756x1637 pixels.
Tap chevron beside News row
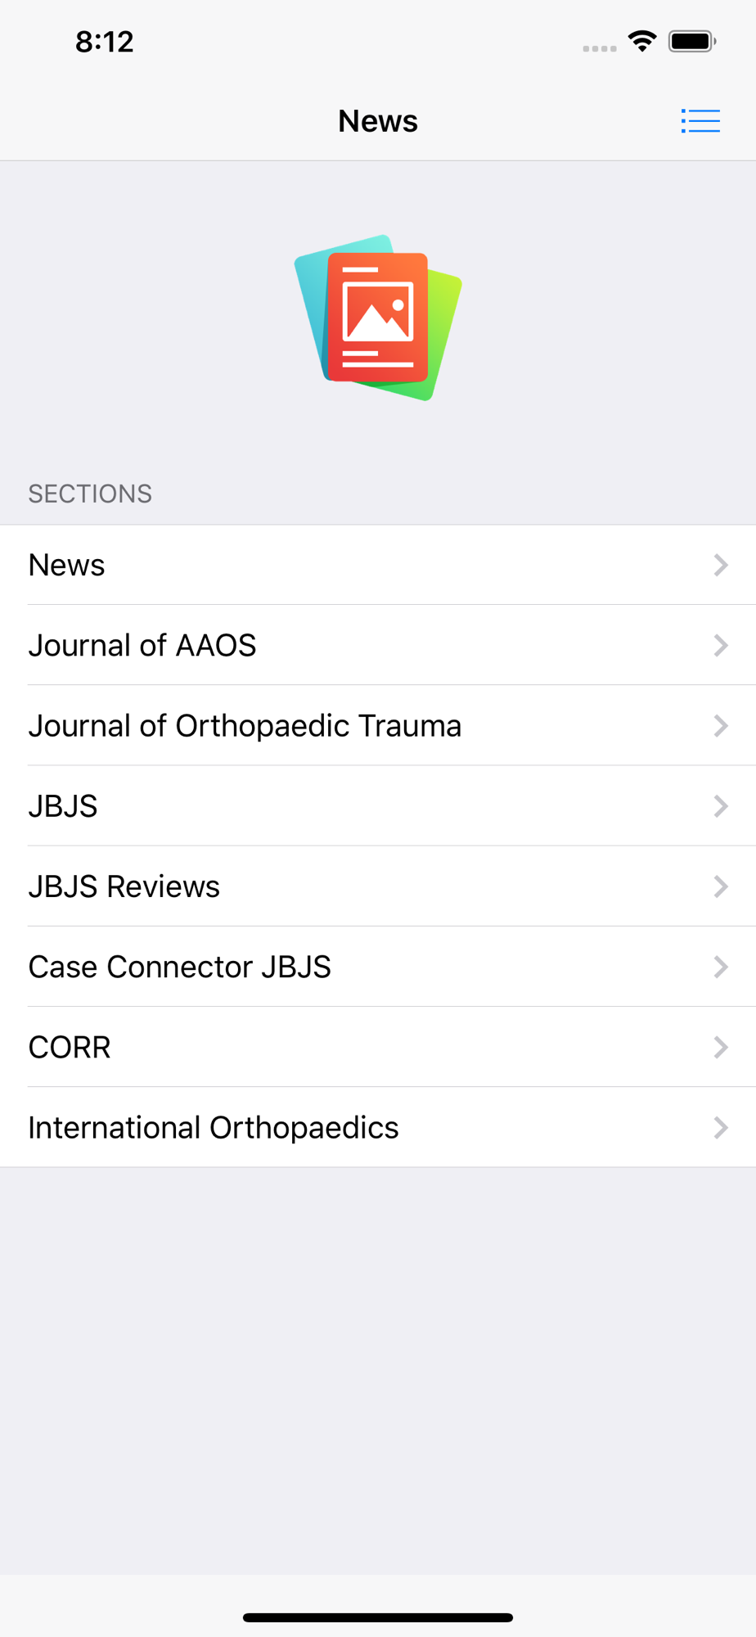(721, 565)
